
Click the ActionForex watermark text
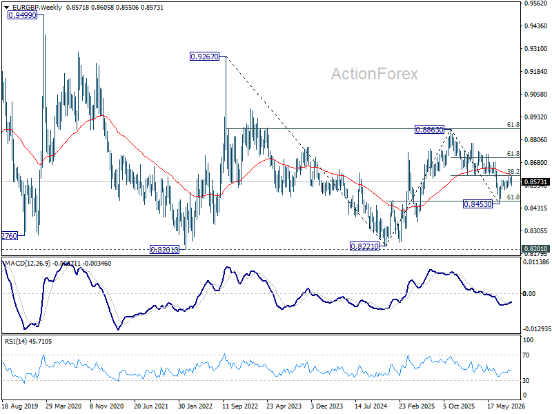374,74
